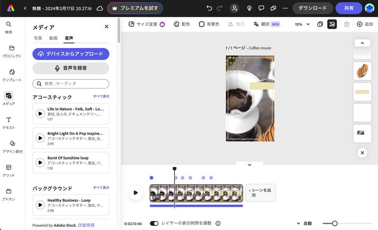Toggle レイヤーの表示時間を調整 switch
Screen dimensions: 378x230
coord(154,223)
